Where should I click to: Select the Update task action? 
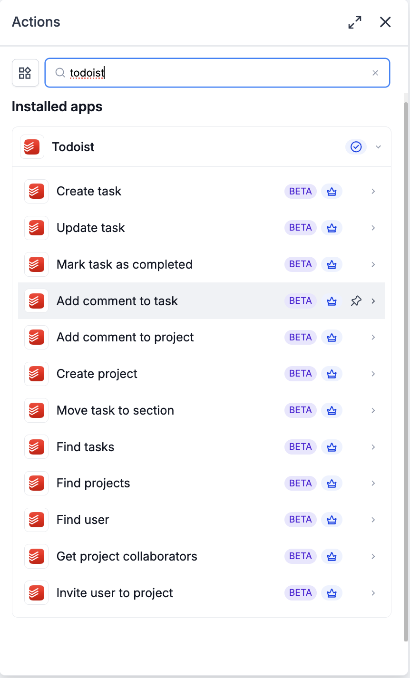pyautogui.click(x=202, y=228)
